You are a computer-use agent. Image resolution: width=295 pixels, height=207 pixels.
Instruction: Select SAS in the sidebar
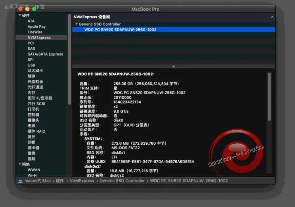click(x=31, y=49)
